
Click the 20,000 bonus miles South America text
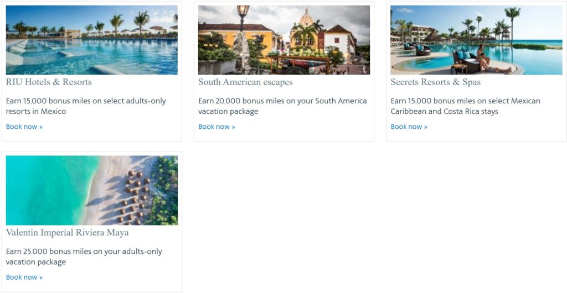[x=282, y=106]
